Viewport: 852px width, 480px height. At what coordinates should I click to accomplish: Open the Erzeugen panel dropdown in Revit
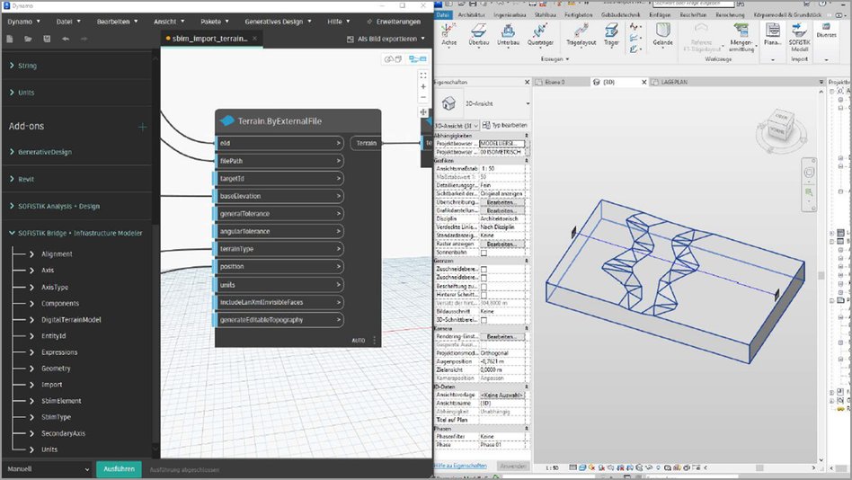tap(555, 58)
